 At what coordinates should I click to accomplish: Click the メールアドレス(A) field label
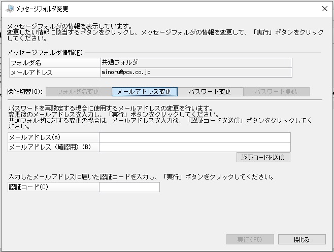(x=35, y=137)
